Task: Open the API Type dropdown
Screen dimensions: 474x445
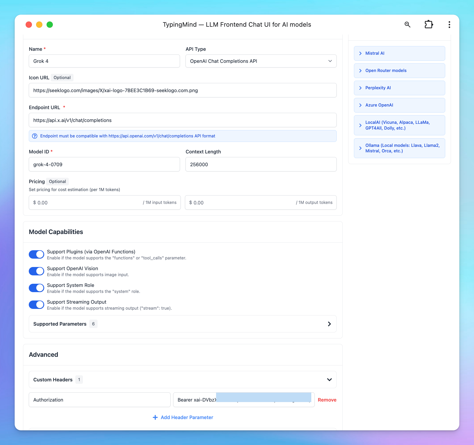Action: click(x=261, y=61)
